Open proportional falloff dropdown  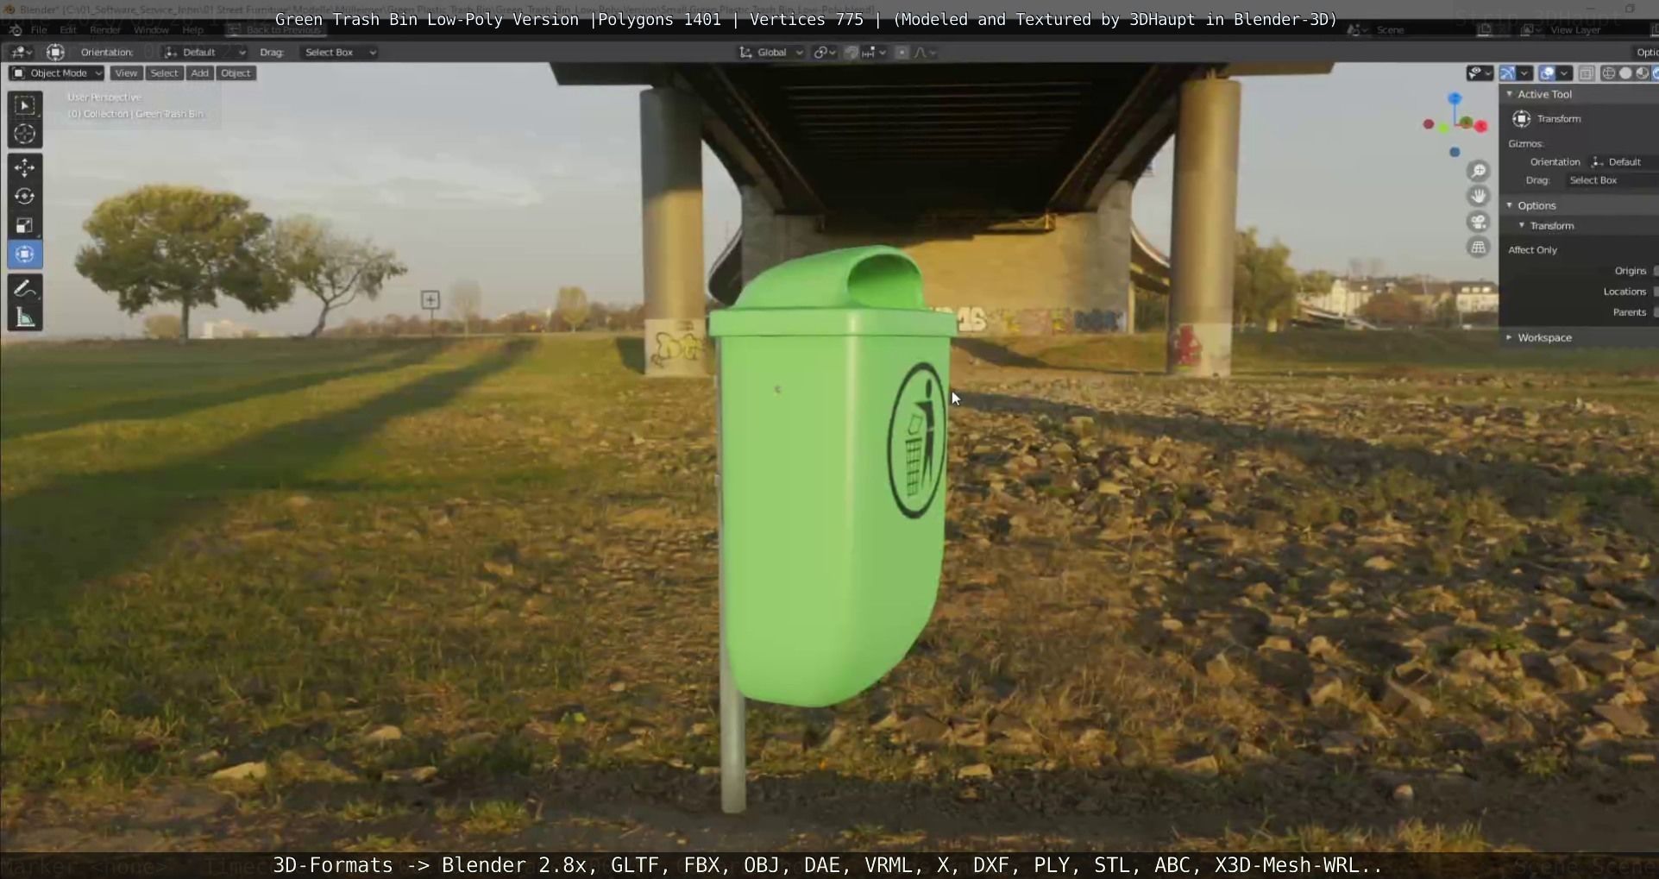point(925,53)
